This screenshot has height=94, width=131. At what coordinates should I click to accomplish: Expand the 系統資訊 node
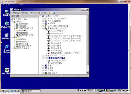pos(15,26)
